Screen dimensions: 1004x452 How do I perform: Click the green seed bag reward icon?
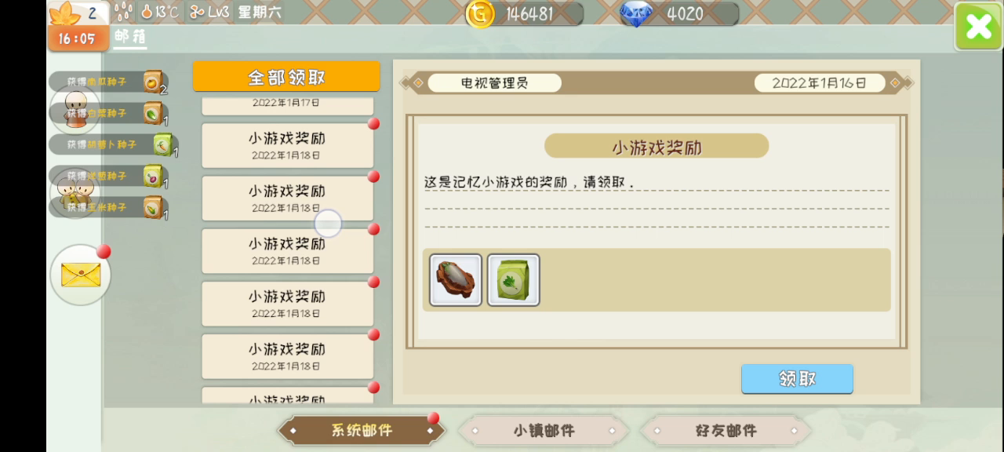click(x=514, y=280)
